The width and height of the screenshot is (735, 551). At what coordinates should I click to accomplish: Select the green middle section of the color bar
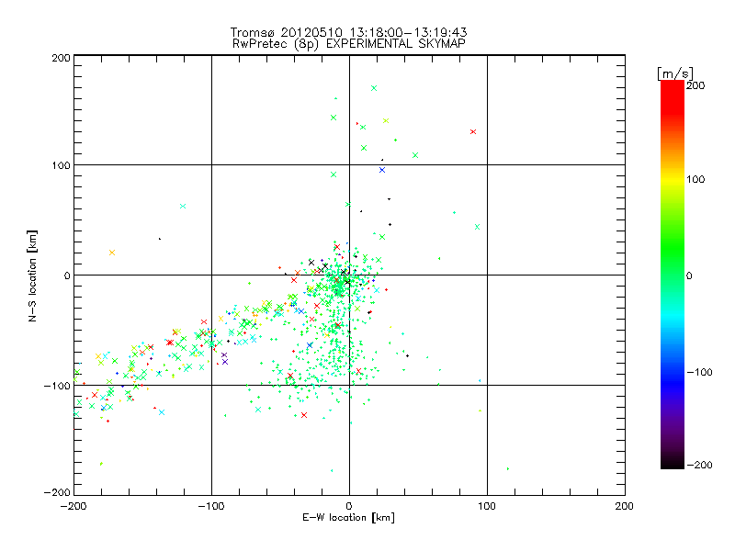point(672,275)
